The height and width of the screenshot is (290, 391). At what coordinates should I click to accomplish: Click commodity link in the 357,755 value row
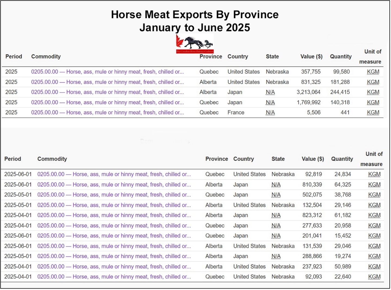coord(107,72)
